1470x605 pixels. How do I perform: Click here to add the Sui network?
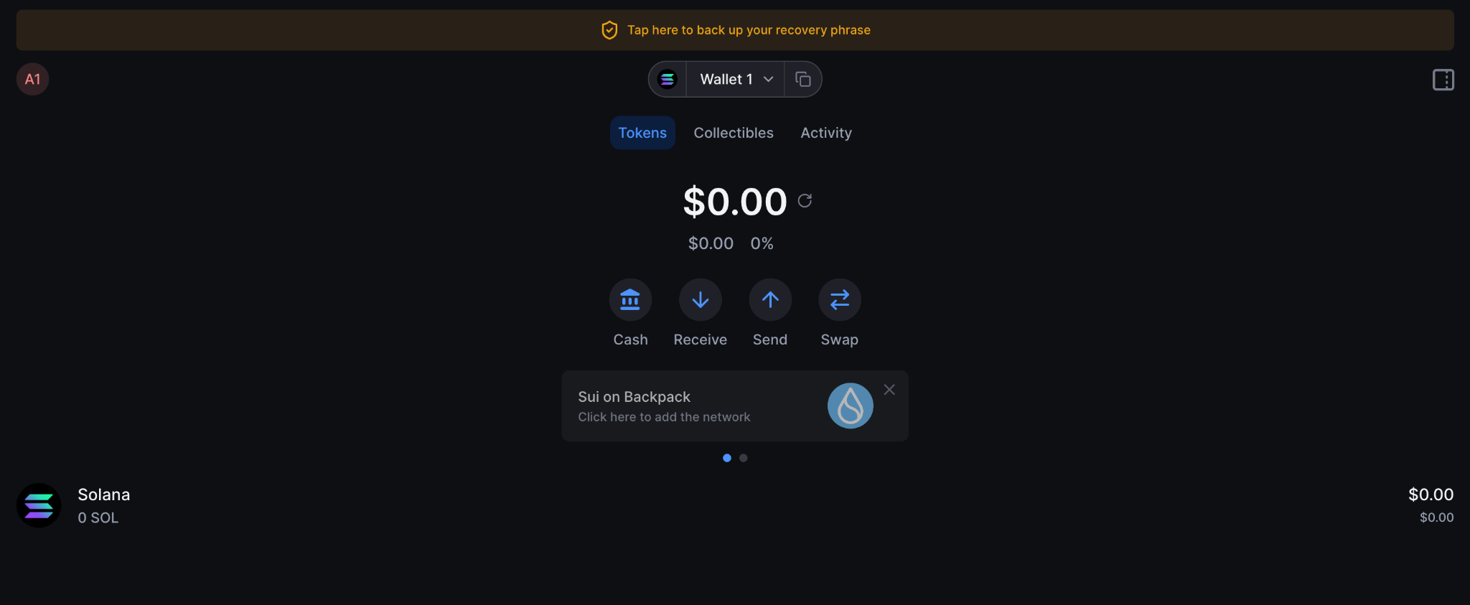pyautogui.click(x=664, y=416)
